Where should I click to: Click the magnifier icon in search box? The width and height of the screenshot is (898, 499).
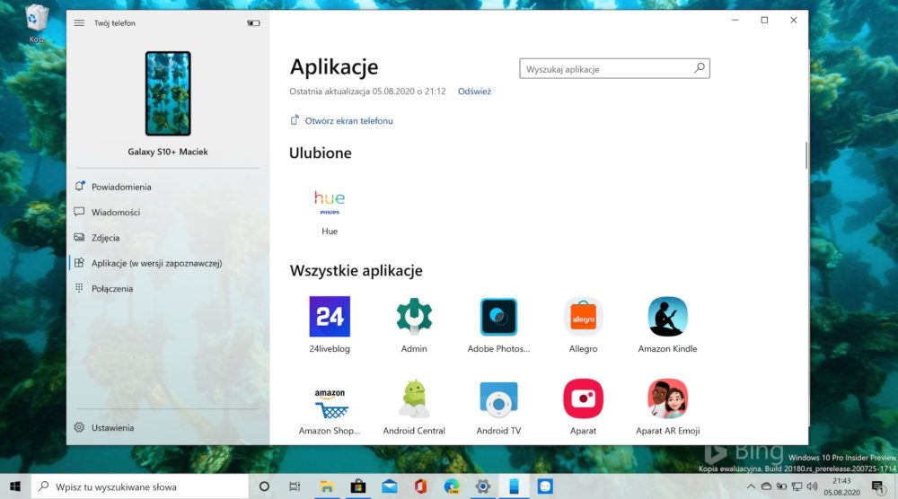pos(700,68)
